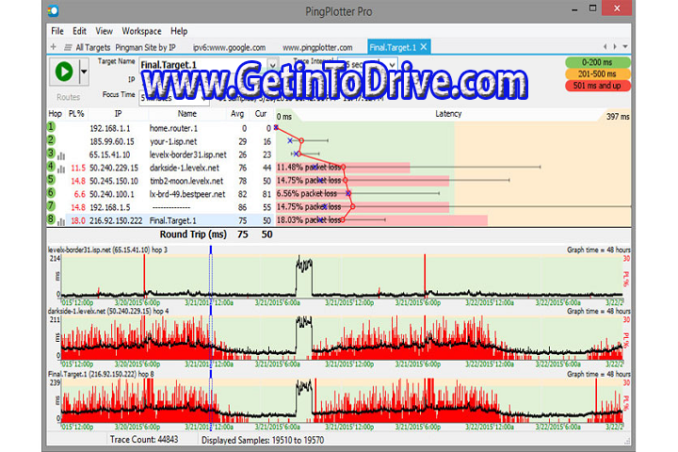
Task: Click the hop 4 darkside-1.levelx.net timeline graph
Action: pyautogui.click(x=342, y=338)
